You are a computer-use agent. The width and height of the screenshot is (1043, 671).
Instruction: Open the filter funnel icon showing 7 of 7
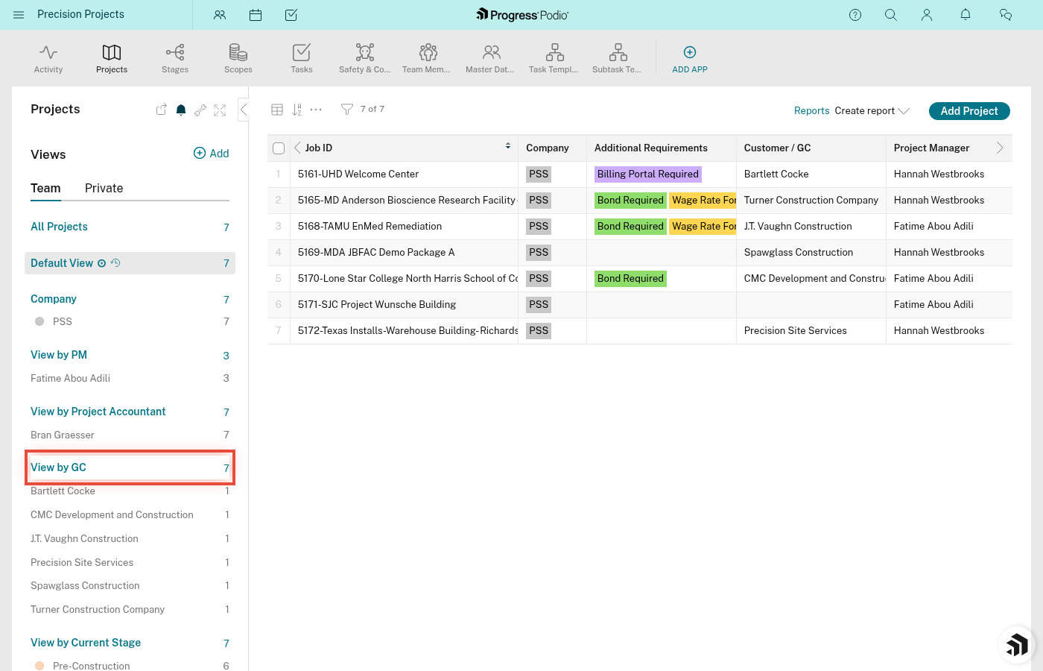pos(346,109)
